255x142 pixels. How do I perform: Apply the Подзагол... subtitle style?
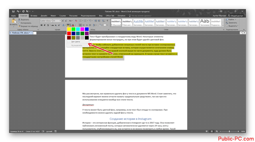click(x=216, y=23)
